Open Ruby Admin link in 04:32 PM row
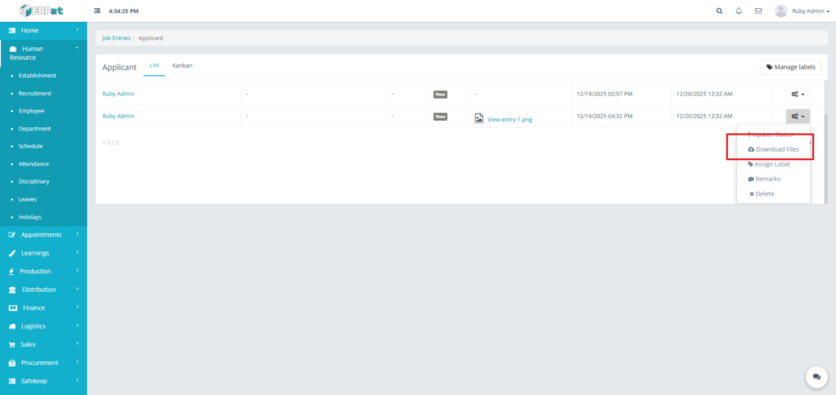This screenshot has width=836, height=395. [x=118, y=116]
